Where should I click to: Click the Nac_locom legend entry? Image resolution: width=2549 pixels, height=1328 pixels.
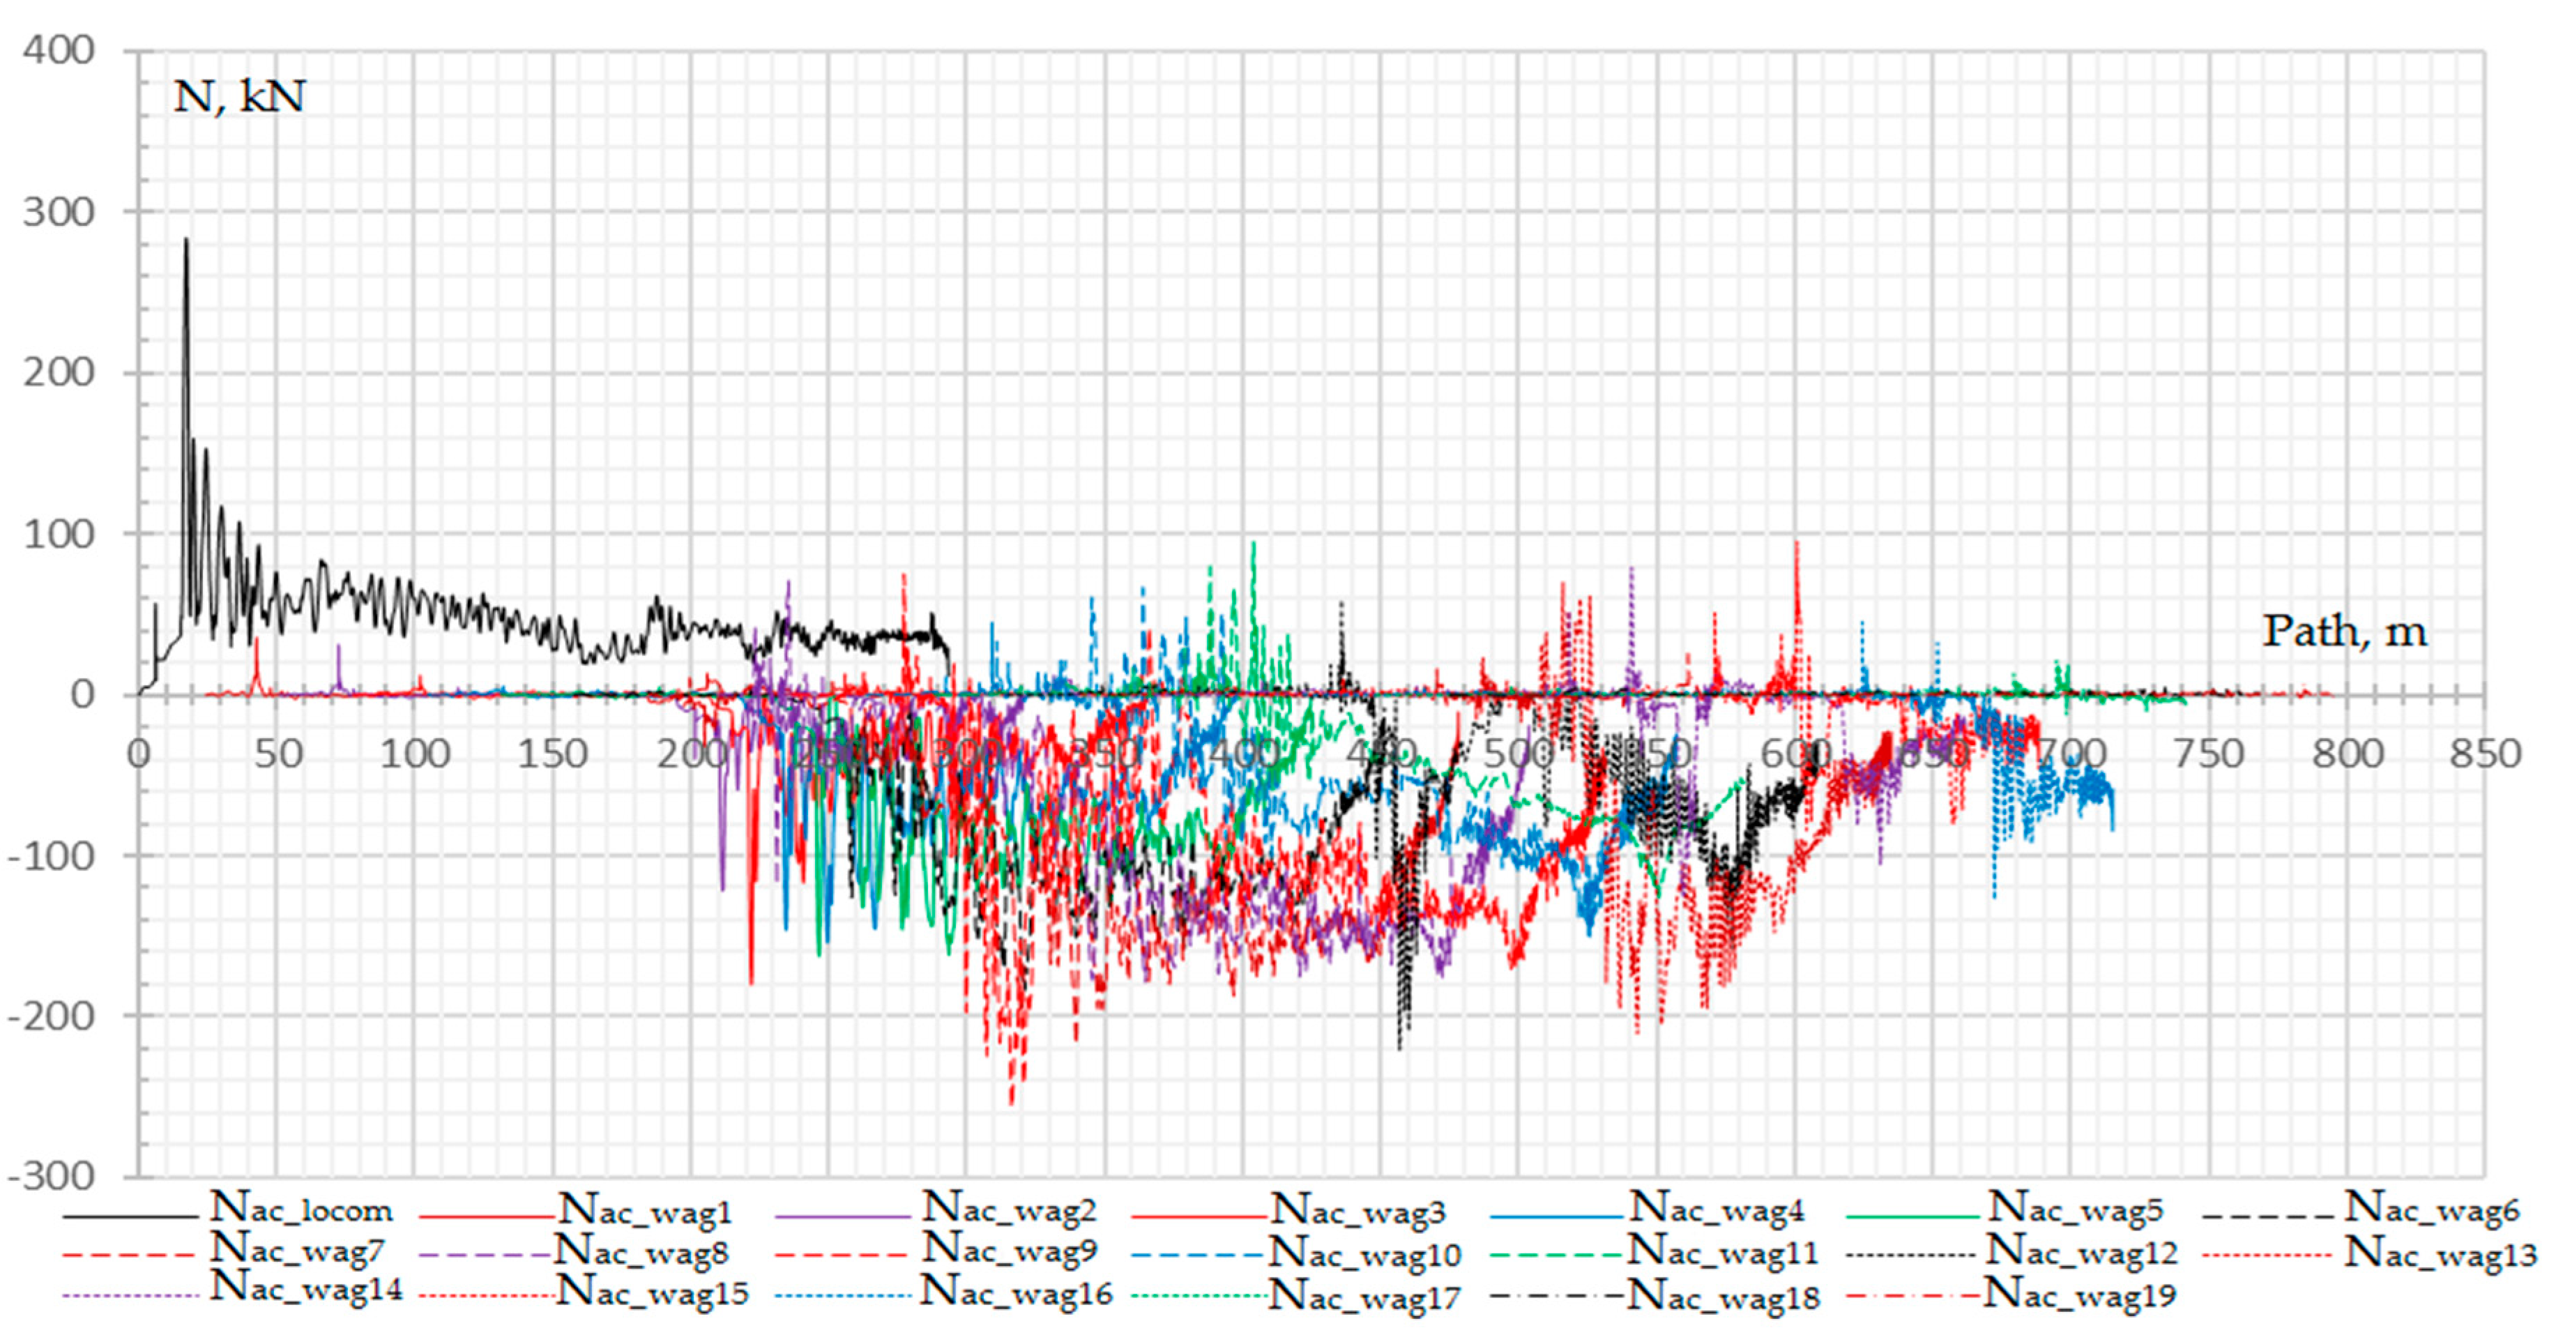click(300, 1209)
